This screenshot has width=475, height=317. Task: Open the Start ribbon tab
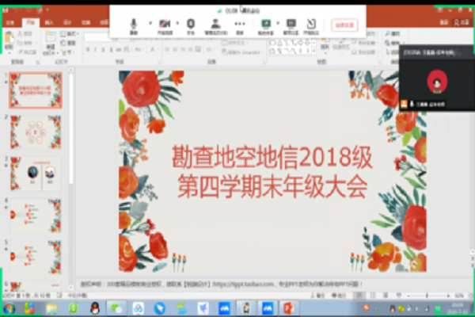pyautogui.click(x=29, y=23)
